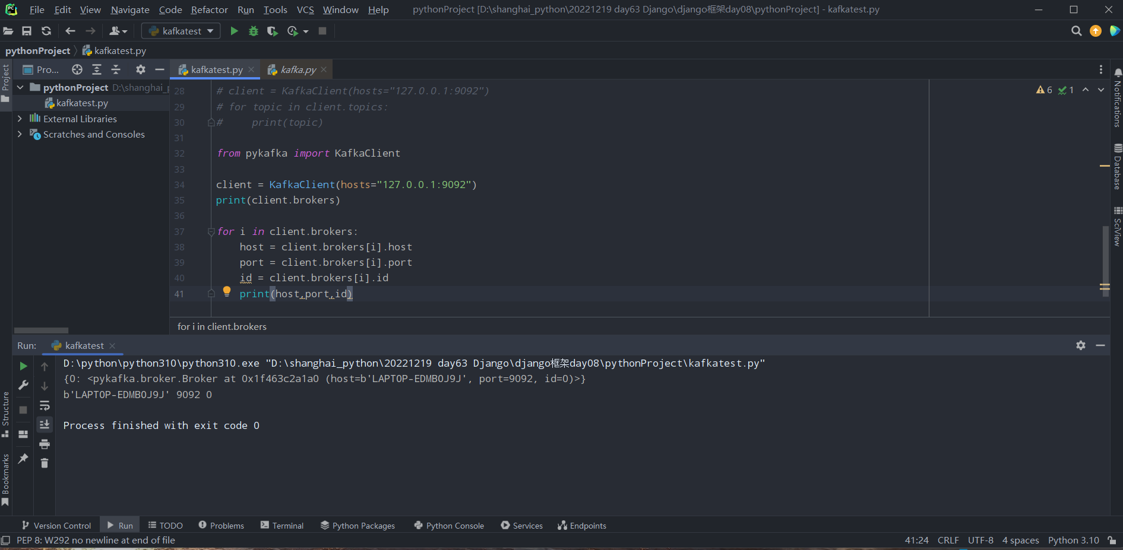Open Notifications side panel
1123x550 pixels.
pos(1117,97)
